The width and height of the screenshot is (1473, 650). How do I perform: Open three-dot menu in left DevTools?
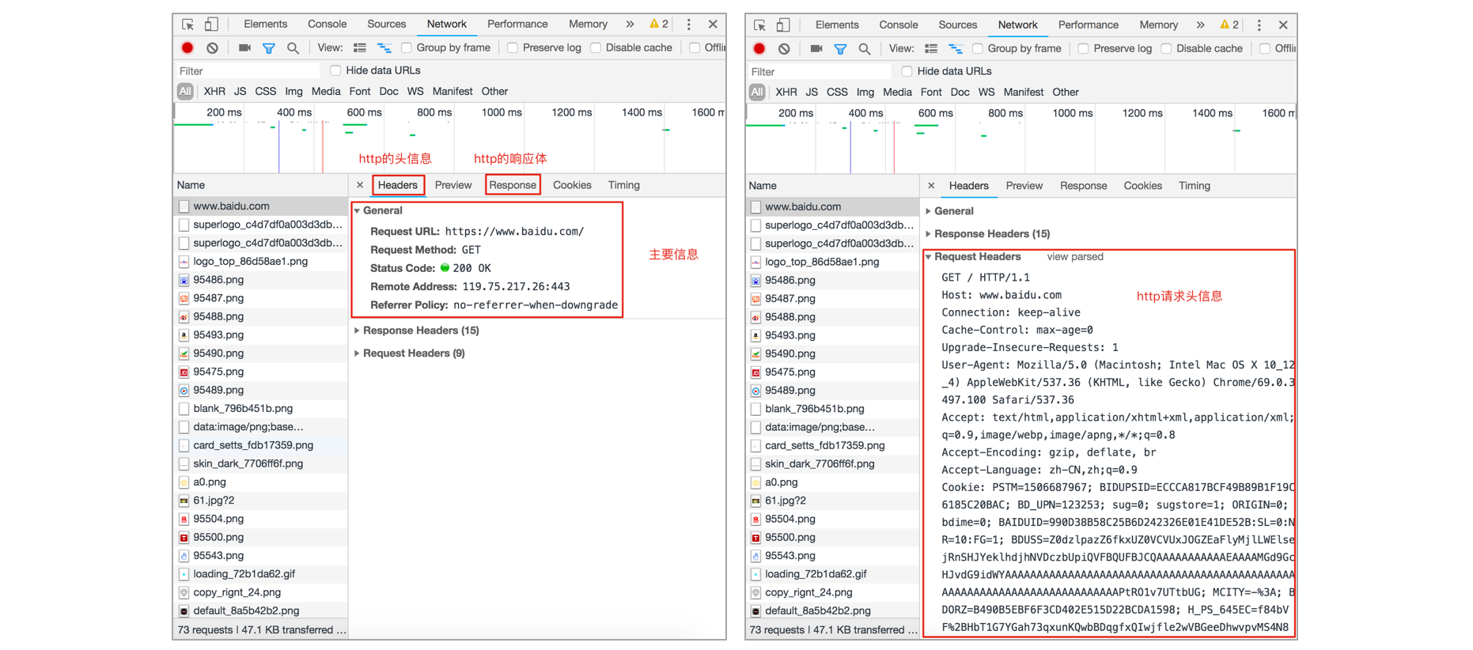click(688, 25)
